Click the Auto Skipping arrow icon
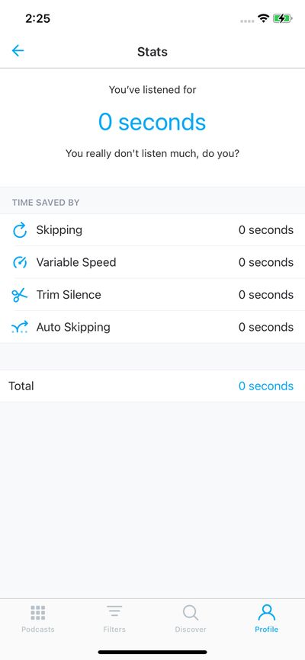This screenshot has width=305, height=660. (20, 327)
